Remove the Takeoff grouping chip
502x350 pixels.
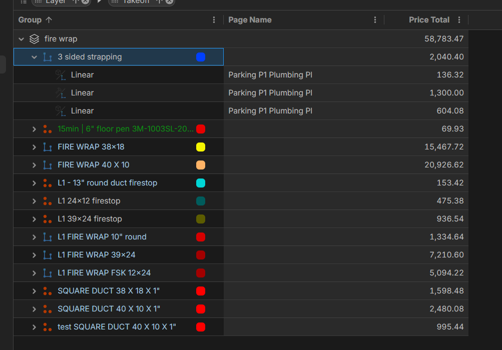[x=170, y=1]
